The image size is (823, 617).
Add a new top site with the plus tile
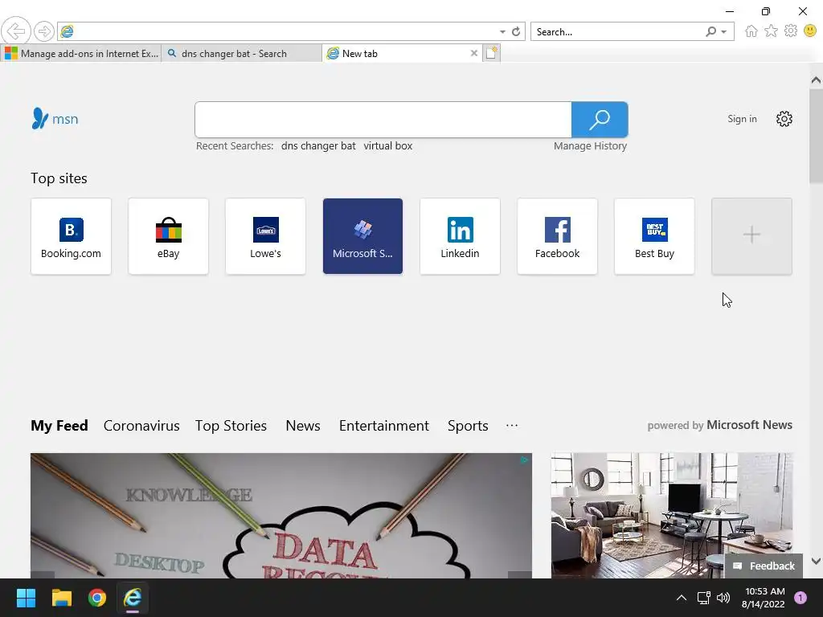tap(751, 236)
